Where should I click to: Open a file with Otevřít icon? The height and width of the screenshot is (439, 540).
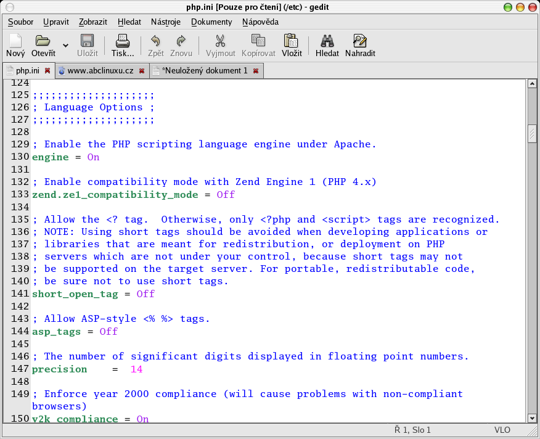tap(43, 45)
